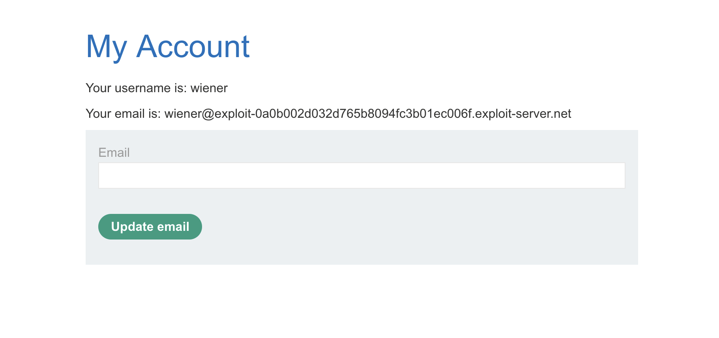Click the username value wiener
The width and height of the screenshot is (719, 338).
209,88
